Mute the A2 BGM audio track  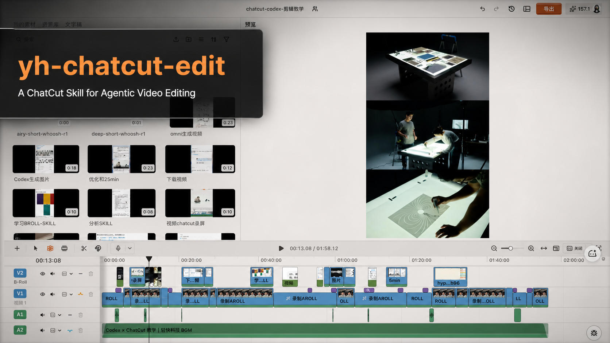tap(42, 330)
